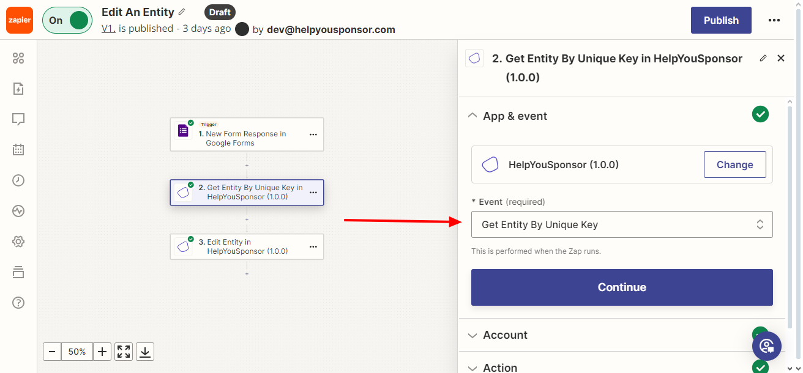The height and width of the screenshot is (373, 803).
Task: Select the Edit Entity step node
Action: coord(247,246)
